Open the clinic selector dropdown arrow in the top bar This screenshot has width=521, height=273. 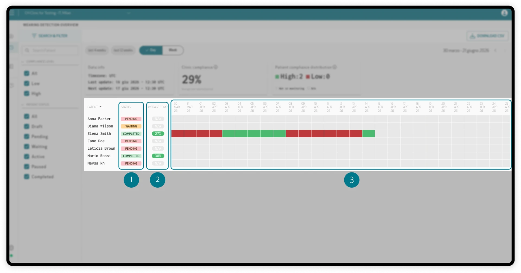pyautogui.click(x=129, y=13)
